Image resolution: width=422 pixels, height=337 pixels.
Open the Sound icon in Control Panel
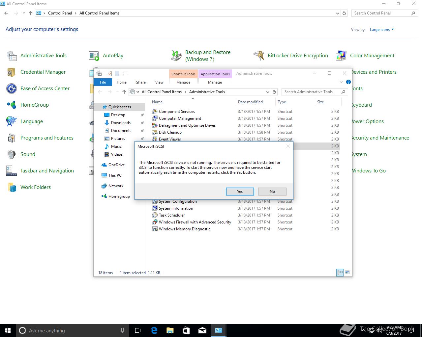tap(12, 154)
